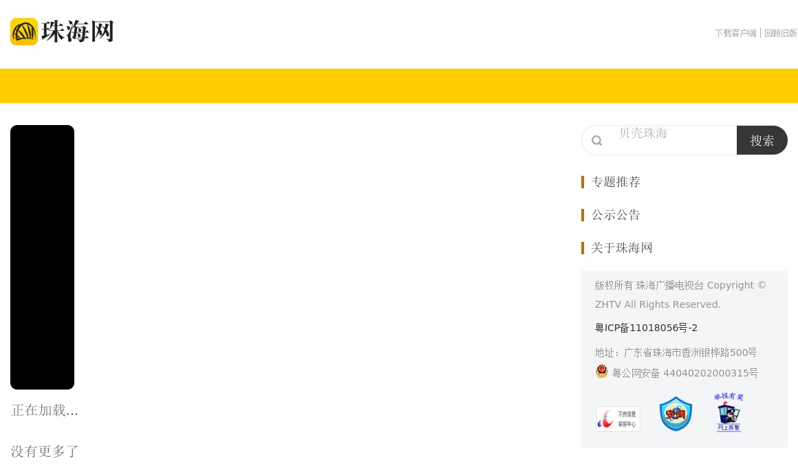This screenshot has width=798, height=472.
Task: Focus the 贝壳珠海 search input field
Action: tap(671, 140)
